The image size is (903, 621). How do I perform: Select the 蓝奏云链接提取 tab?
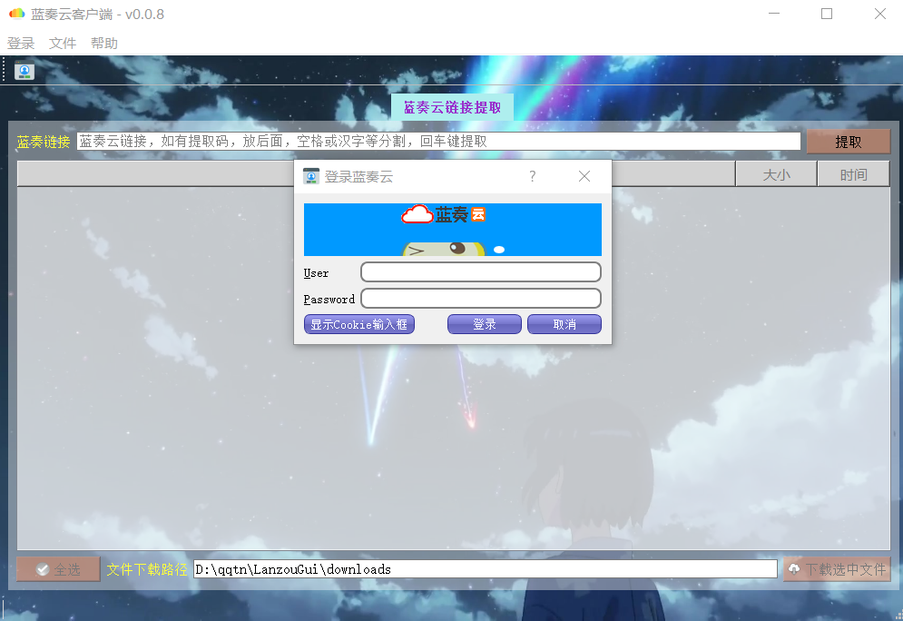pos(452,108)
